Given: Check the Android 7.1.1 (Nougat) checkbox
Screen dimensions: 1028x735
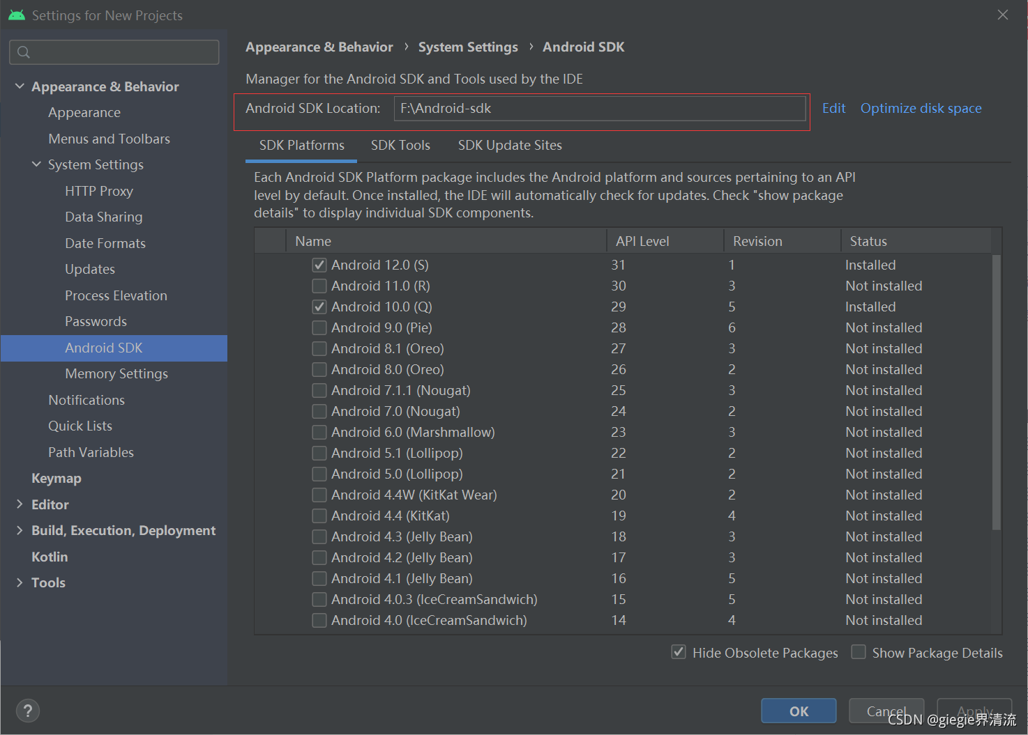Looking at the screenshot, I should (319, 391).
